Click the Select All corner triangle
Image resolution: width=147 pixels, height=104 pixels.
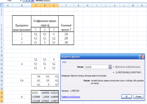click(2, 5)
